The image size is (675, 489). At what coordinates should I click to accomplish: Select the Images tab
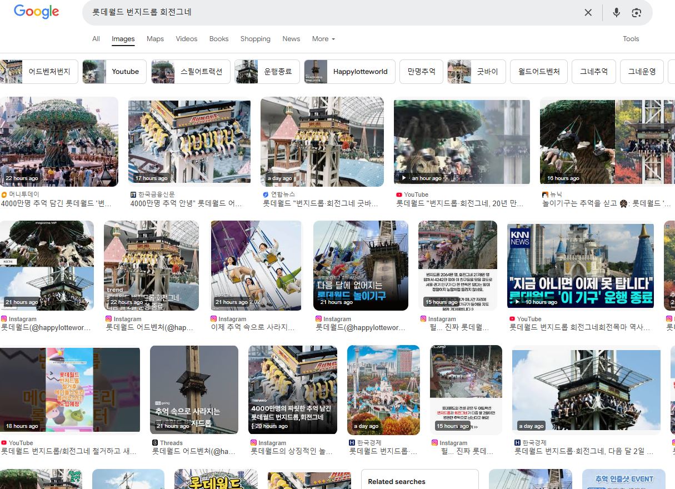click(x=123, y=39)
